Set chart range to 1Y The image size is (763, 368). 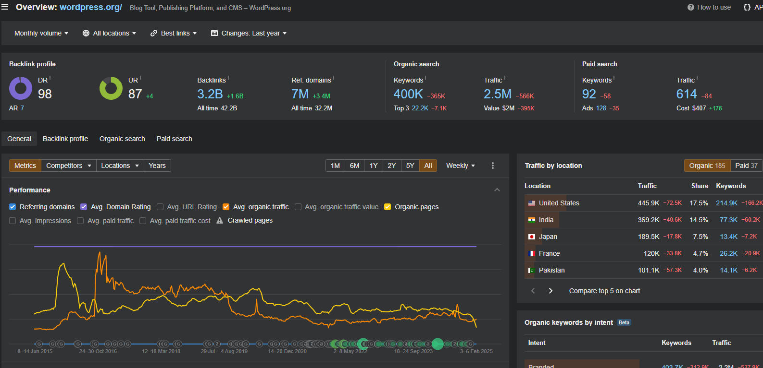pos(374,166)
